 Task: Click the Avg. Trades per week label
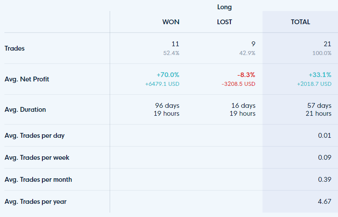point(37,158)
